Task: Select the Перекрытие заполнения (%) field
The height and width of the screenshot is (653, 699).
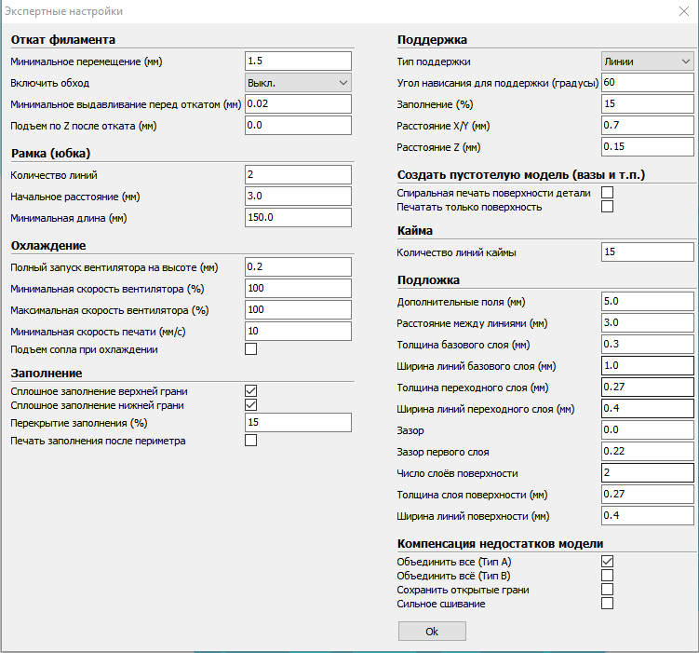Action: 298,423
